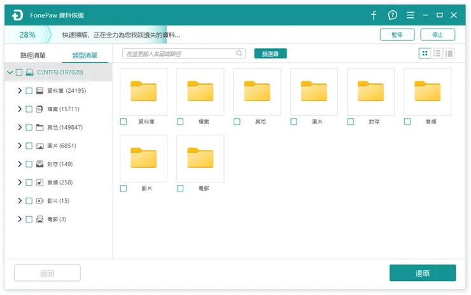Tick checkbox under the 電郵 folder tile
The height and width of the screenshot is (295, 471).
[180, 188]
